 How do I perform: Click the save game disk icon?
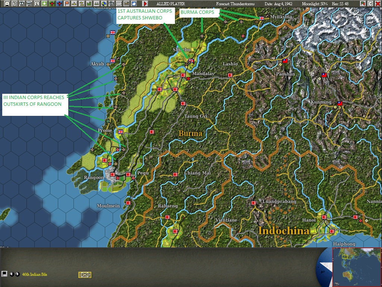pyautogui.click(x=7, y=3)
